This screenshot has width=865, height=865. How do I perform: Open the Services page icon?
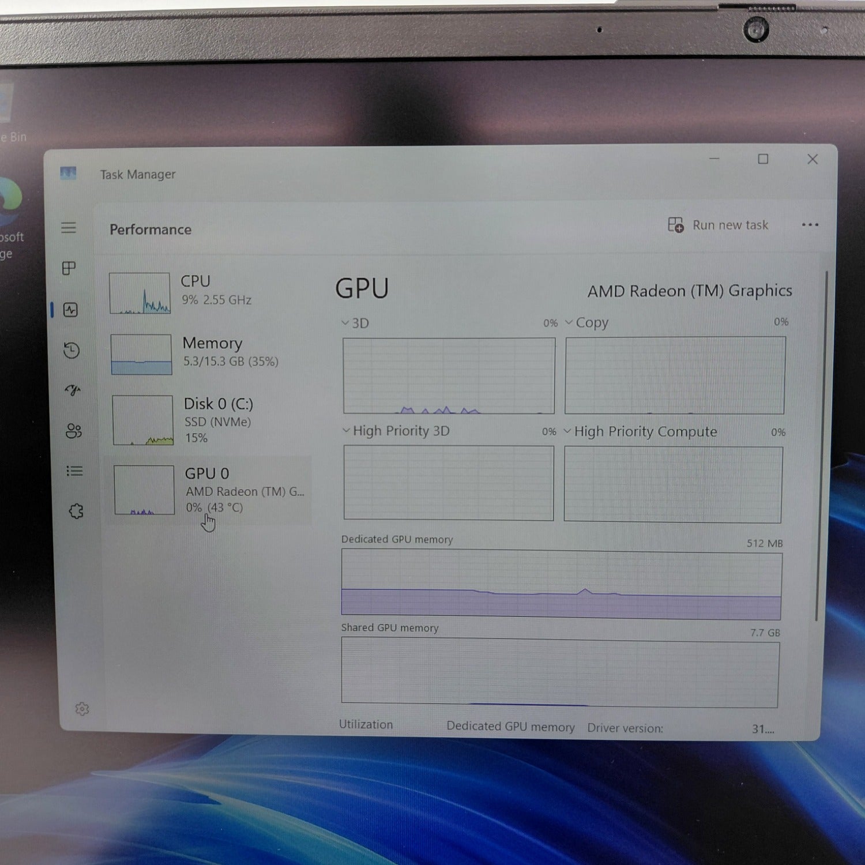pyautogui.click(x=76, y=512)
